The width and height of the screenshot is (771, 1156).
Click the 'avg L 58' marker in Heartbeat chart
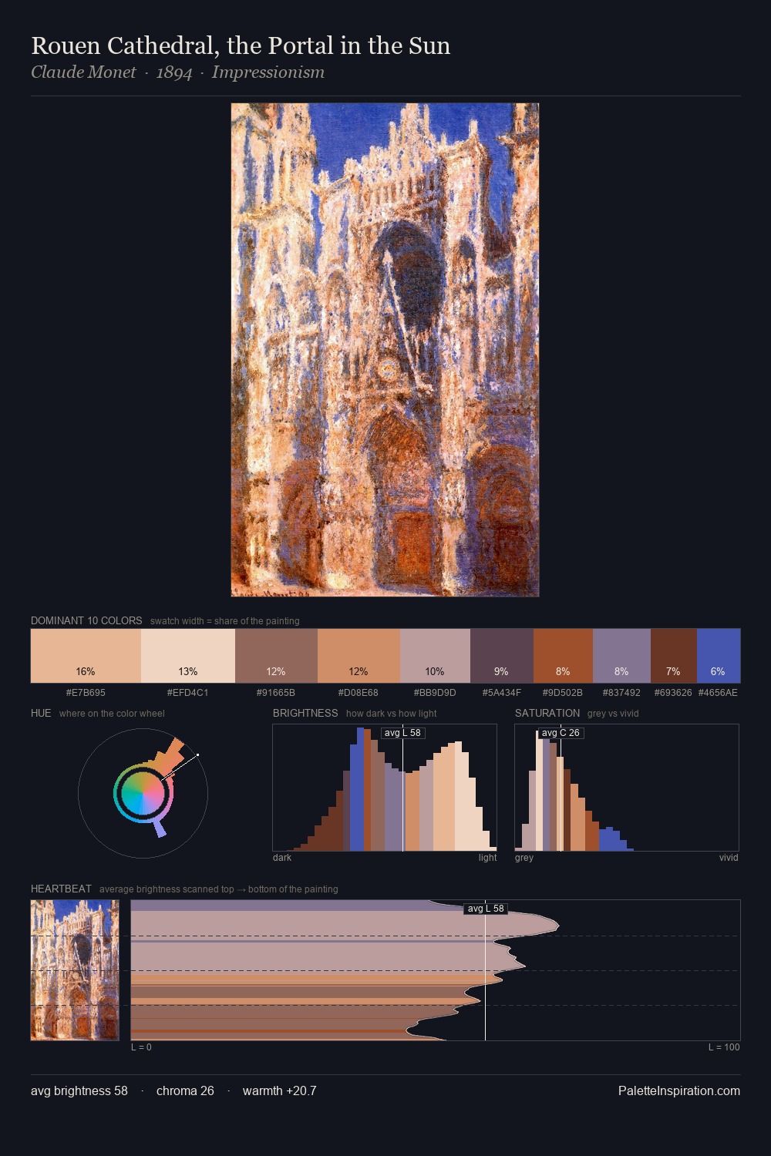(485, 909)
